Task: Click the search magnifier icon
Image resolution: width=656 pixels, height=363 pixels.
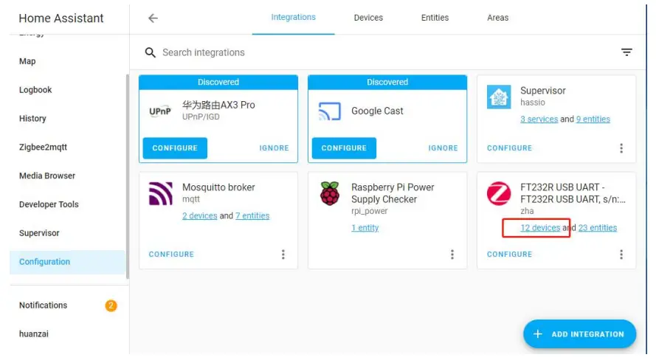Action: (x=151, y=52)
